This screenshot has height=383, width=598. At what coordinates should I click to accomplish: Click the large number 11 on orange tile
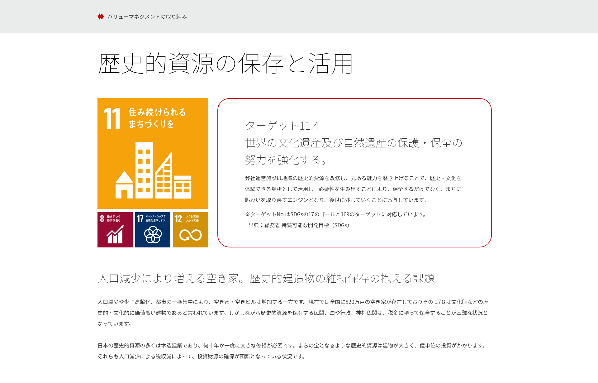pos(112,118)
